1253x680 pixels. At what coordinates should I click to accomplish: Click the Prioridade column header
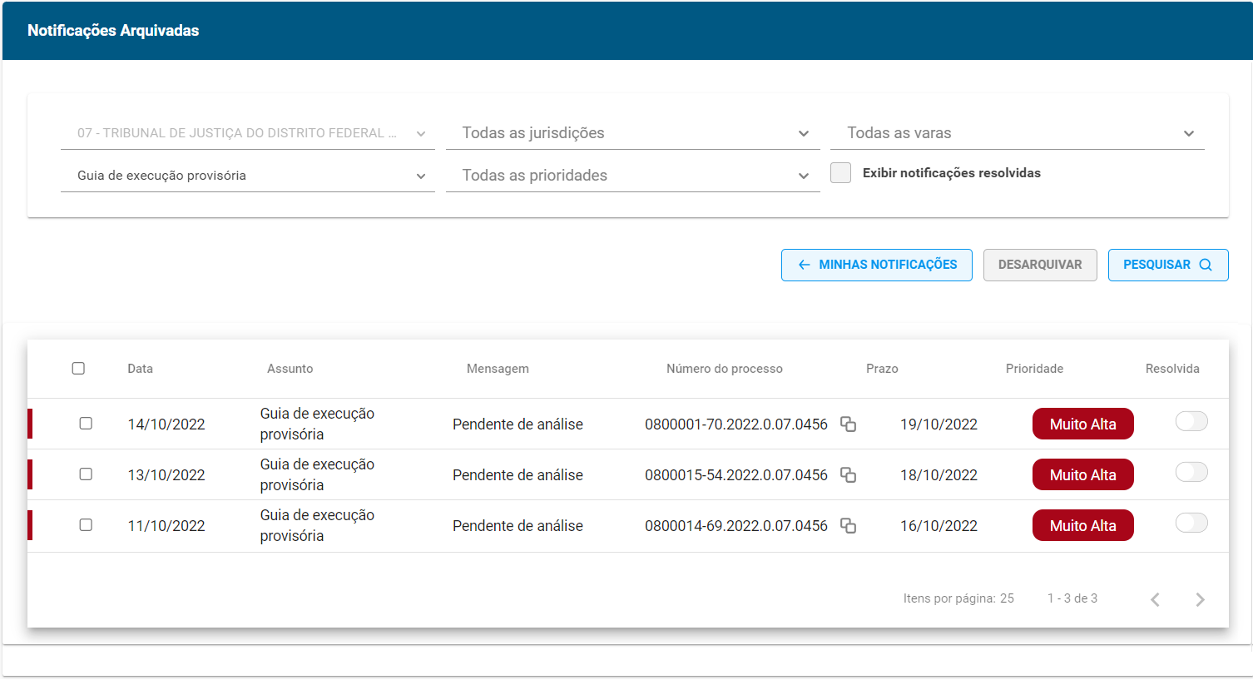point(1034,369)
